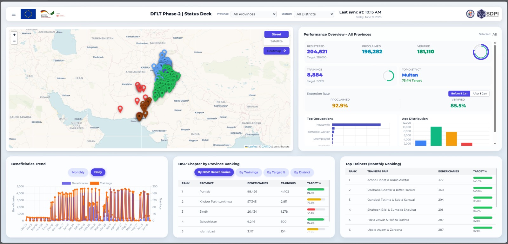Viewport: 508px width, 244px height.
Task: Select By Target % tab
Action: (276, 172)
